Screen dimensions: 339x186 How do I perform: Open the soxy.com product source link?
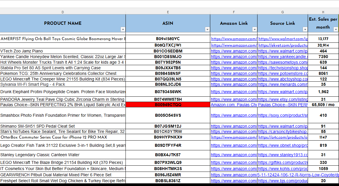(x=283, y=115)
